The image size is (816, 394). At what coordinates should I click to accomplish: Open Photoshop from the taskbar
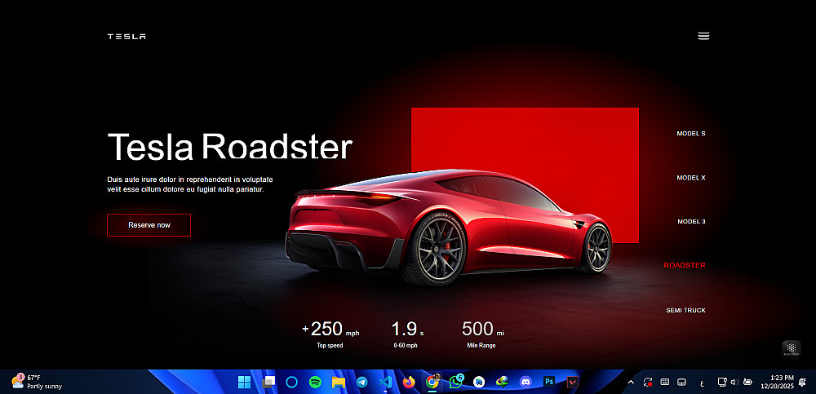click(549, 382)
